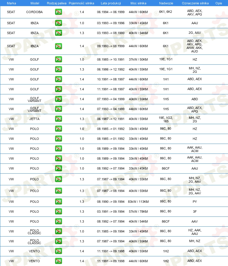Click fuel icon in VENTO 44kW / 60KM row

pos(58,261)
